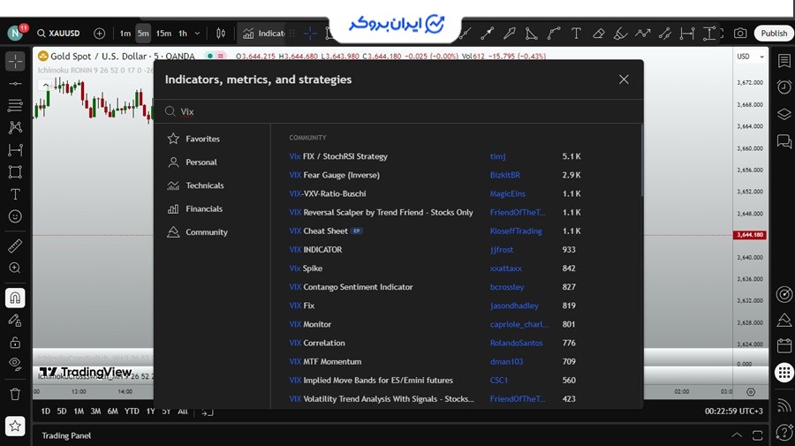Select the crosshair cursor tool in left toolbar
This screenshot has width=795, height=446.
[15, 61]
